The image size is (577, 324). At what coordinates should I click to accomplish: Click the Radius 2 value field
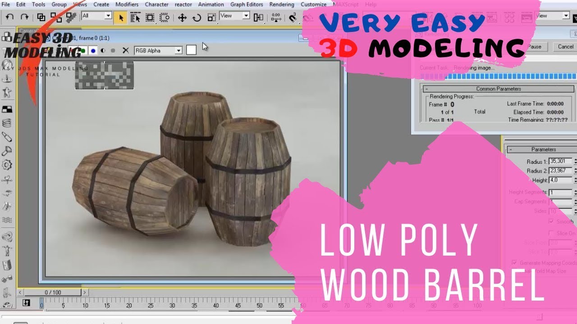(561, 171)
